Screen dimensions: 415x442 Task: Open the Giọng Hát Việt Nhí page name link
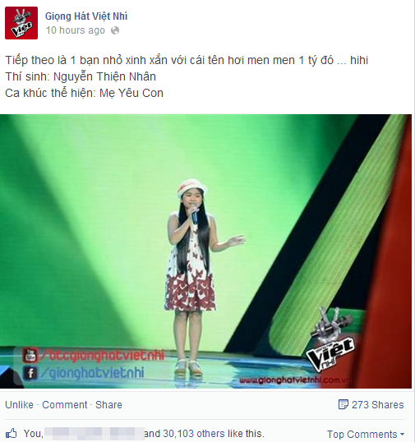tap(86, 16)
